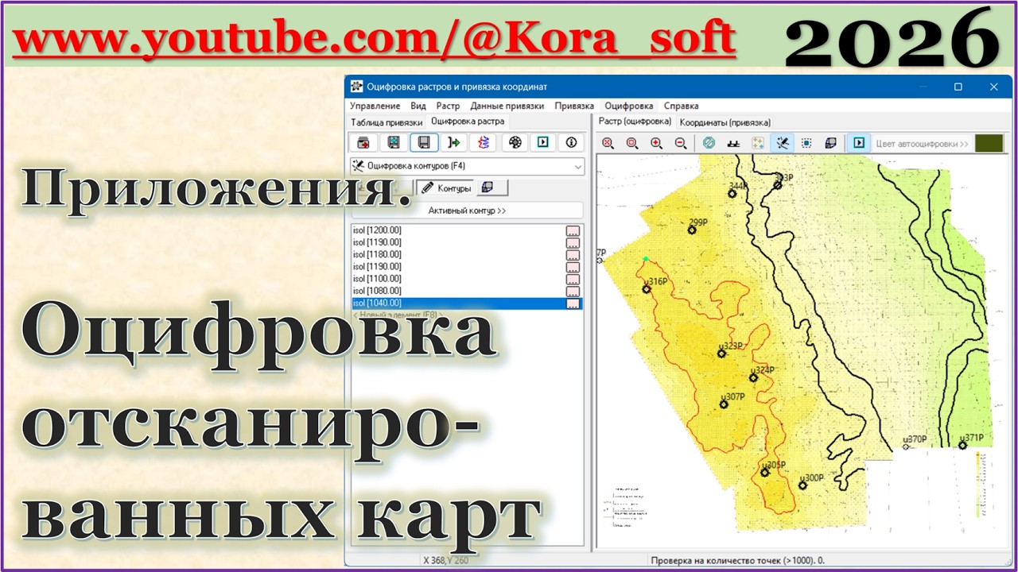Click the Цвет автооцифровки >> button

pos(922,144)
